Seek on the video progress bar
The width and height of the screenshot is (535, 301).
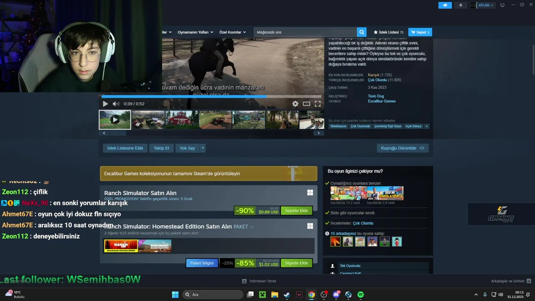click(211, 96)
